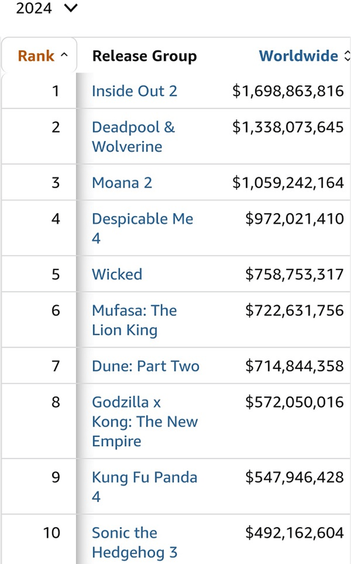This screenshot has width=351, height=564.
Task: Click the Release Group column header
Action: click(144, 56)
